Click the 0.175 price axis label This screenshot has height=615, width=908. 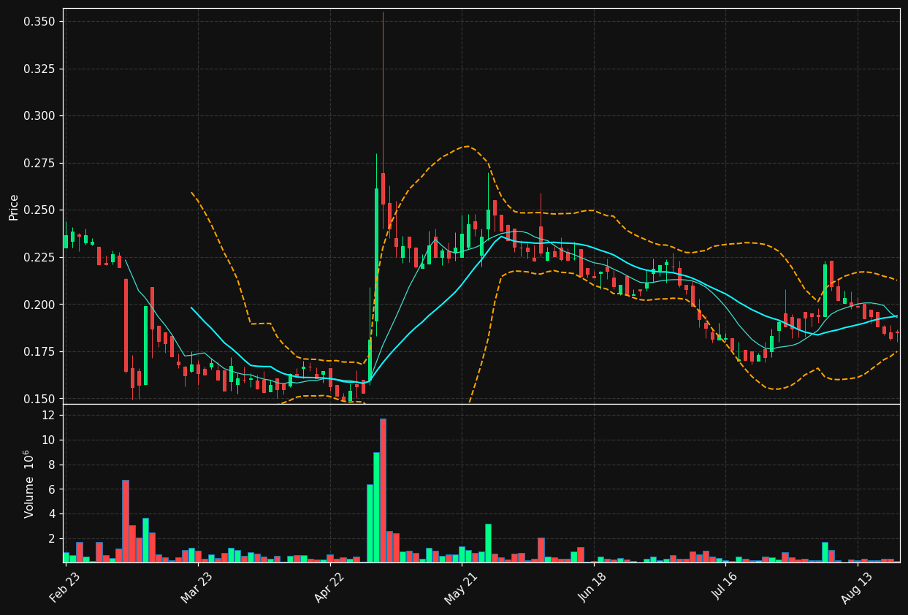point(39,351)
